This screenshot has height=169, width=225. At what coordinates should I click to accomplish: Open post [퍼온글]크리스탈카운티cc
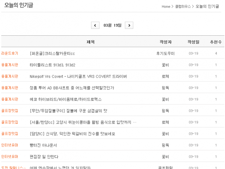[52, 53]
